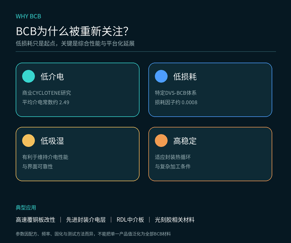This screenshot has height=243, width=291.
Task: Click the yellow circle icon beside 低吸湿
Action: pyautogui.click(x=28, y=141)
